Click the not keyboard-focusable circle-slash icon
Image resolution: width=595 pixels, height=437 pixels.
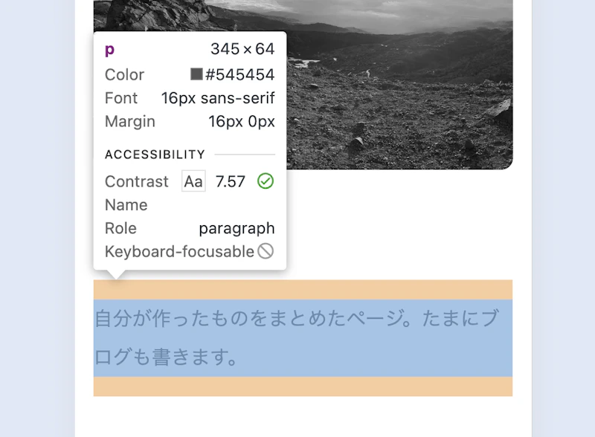(x=266, y=251)
